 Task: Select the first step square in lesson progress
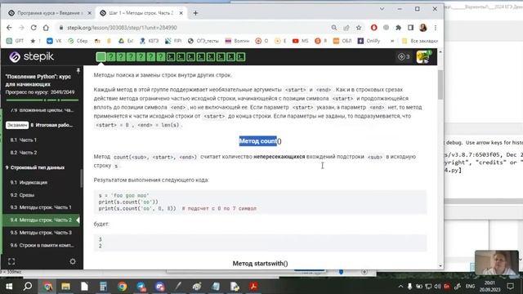click(101, 57)
